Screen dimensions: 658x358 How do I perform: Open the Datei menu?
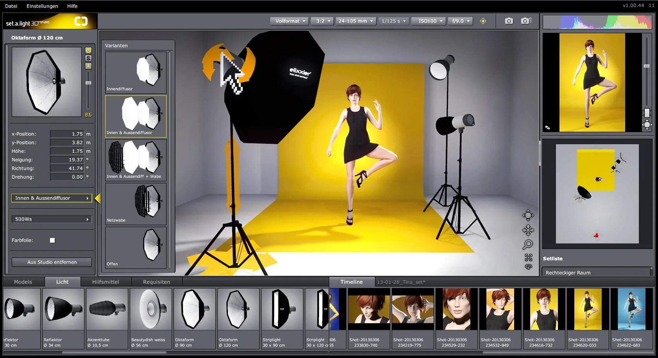pos(11,6)
